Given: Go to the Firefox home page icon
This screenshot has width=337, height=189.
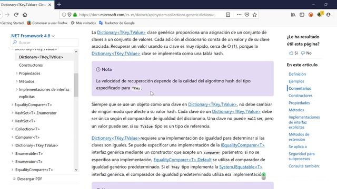Looking at the screenshot, I should [25, 15].
